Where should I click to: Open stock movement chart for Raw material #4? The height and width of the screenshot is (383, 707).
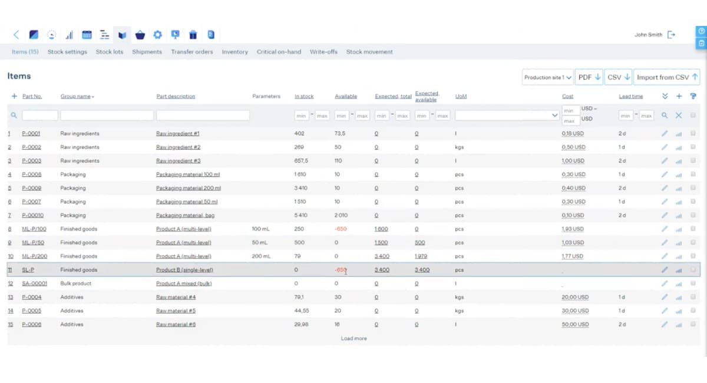click(678, 297)
